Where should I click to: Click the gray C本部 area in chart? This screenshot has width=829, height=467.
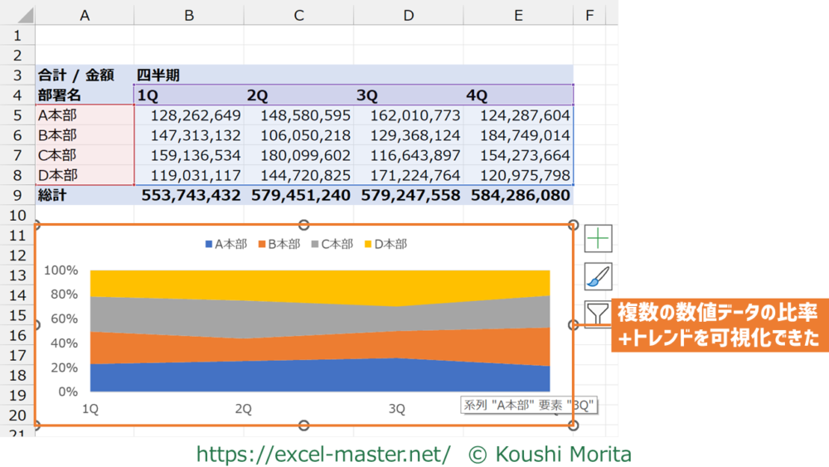pos(249,319)
